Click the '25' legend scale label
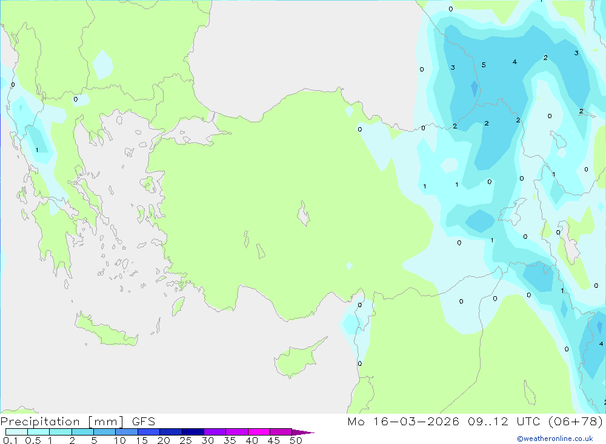The width and height of the screenshot is (606, 444). [x=185, y=440]
